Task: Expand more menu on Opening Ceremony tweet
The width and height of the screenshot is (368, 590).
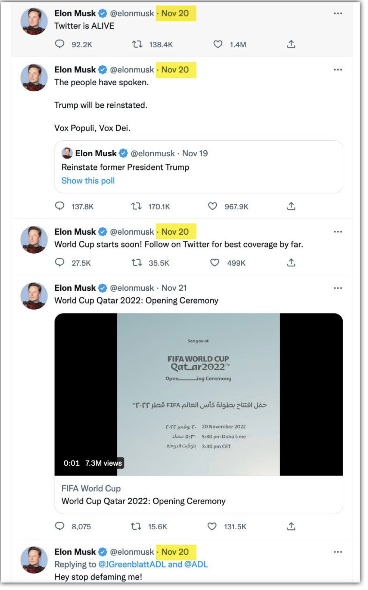Action: pos(338,288)
